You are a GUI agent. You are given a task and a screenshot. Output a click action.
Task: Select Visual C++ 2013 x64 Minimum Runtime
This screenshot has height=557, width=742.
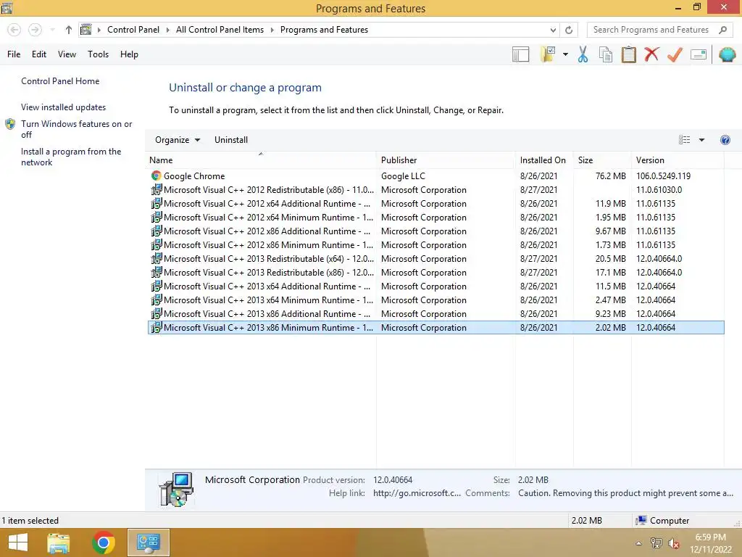pos(435,300)
